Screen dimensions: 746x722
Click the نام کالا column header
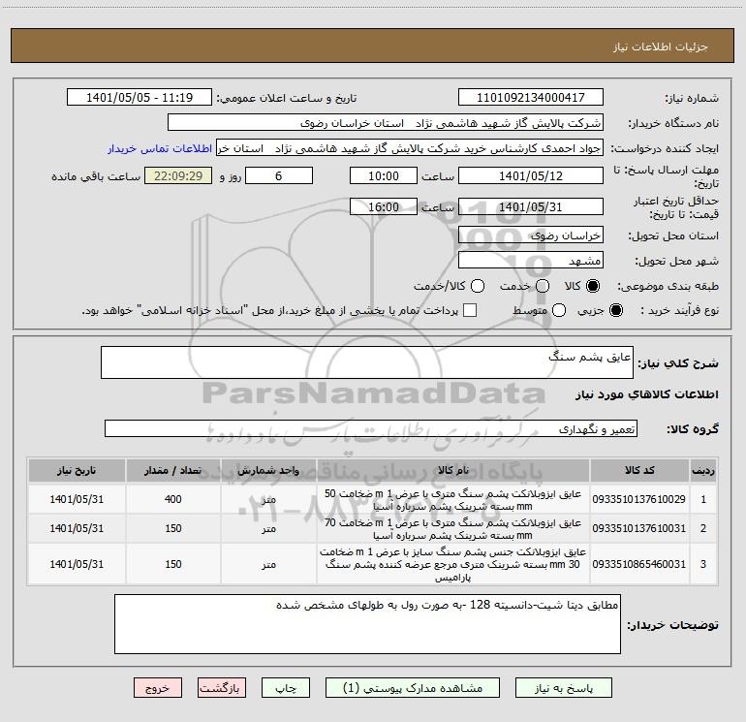[453, 470]
